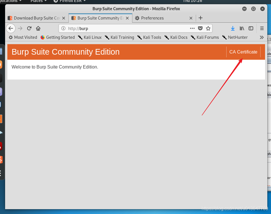Open the Firefox hamburger menu
Image resolution: width=271 pixels, height=214 pixels.
[262, 28]
